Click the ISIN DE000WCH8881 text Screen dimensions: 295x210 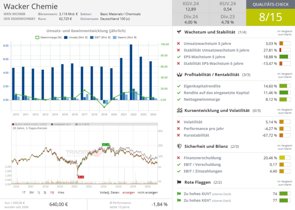point(19,19)
